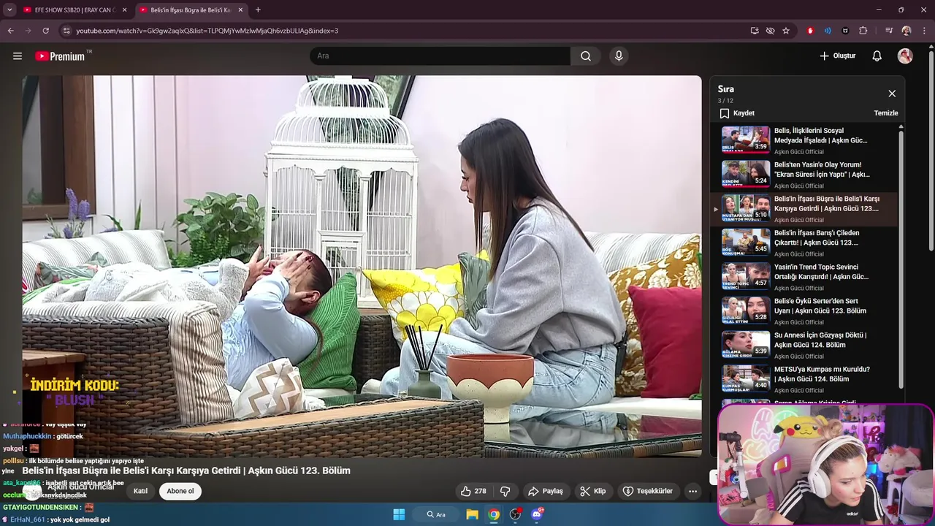Open the Extensions puzzle-piece menu

click(x=863, y=31)
